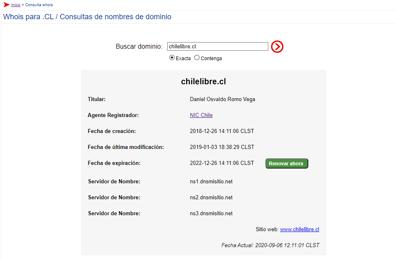Screen dimensions: 395x259
Task: Click the red arrow beside Inicio breadcrumb
Action: (x=7, y=5)
